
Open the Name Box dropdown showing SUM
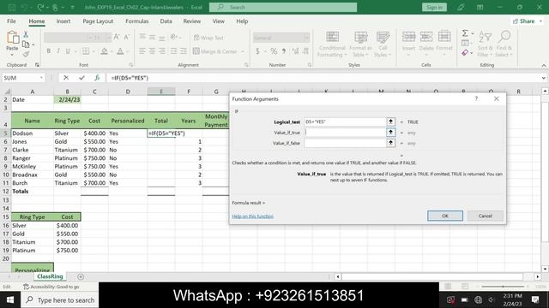coord(41,78)
